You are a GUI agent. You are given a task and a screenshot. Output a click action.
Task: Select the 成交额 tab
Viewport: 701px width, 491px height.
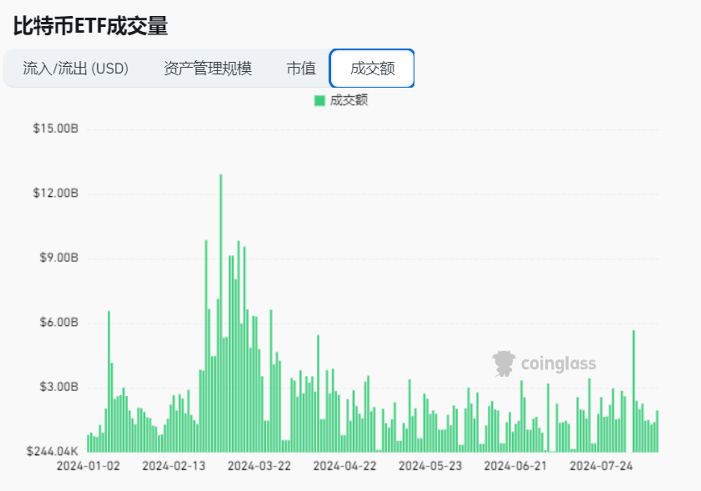point(372,68)
